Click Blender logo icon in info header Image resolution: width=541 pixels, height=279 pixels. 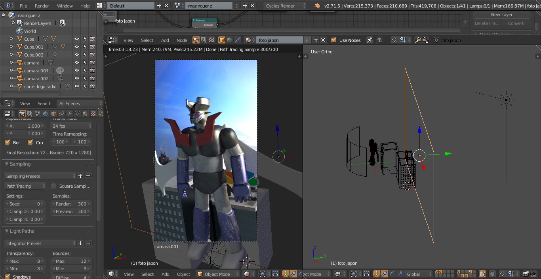(317, 6)
